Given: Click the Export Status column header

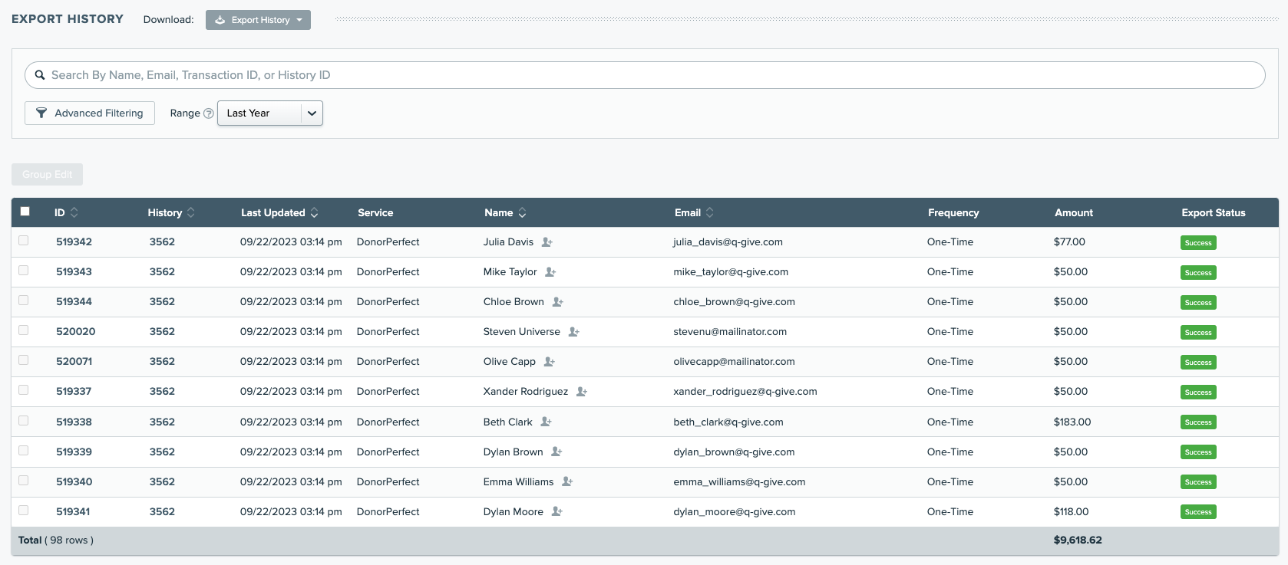Looking at the screenshot, I should click(1214, 213).
